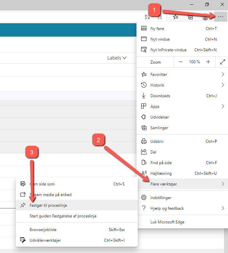Select Nyt InPrivate-vindue menu item
Screen dimensions: 228x253
tap(182, 50)
